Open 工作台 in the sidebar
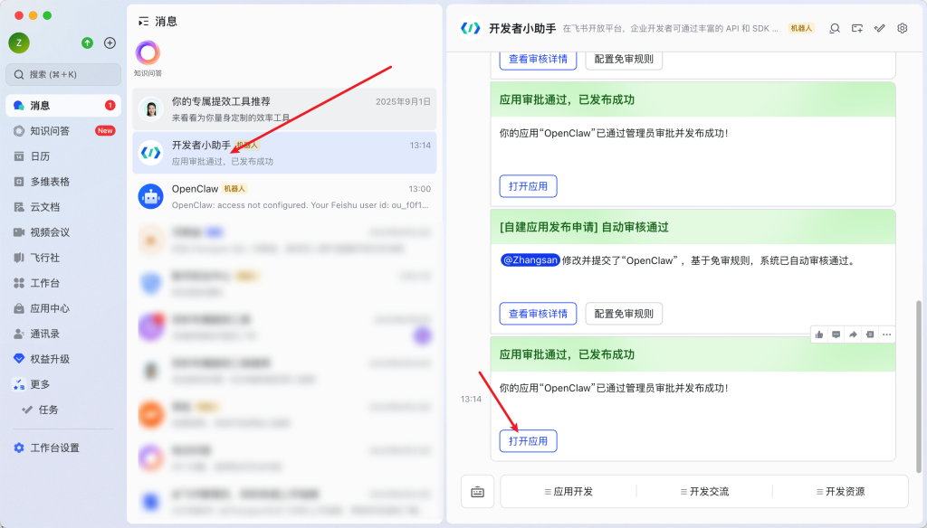Screen dimensions: 927x528 pos(63,283)
